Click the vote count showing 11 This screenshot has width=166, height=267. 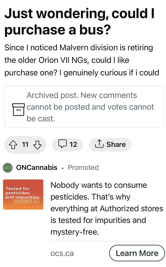(x=25, y=144)
